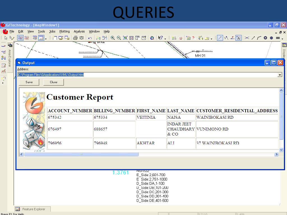Viewport: 287px width, 215px height.
Task: Open the Tools menu
Action: [41, 31]
